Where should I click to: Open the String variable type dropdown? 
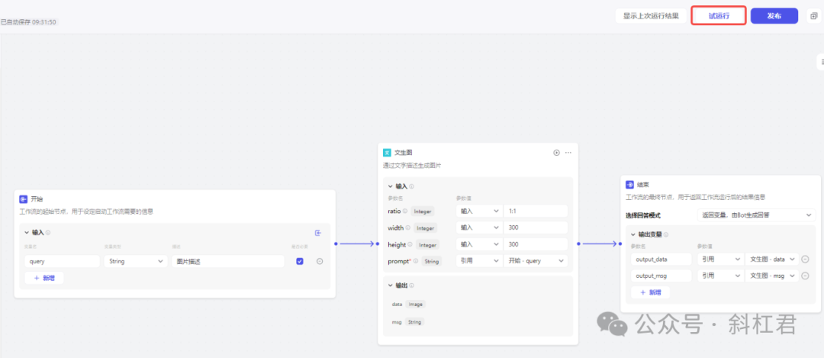click(136, 261)
